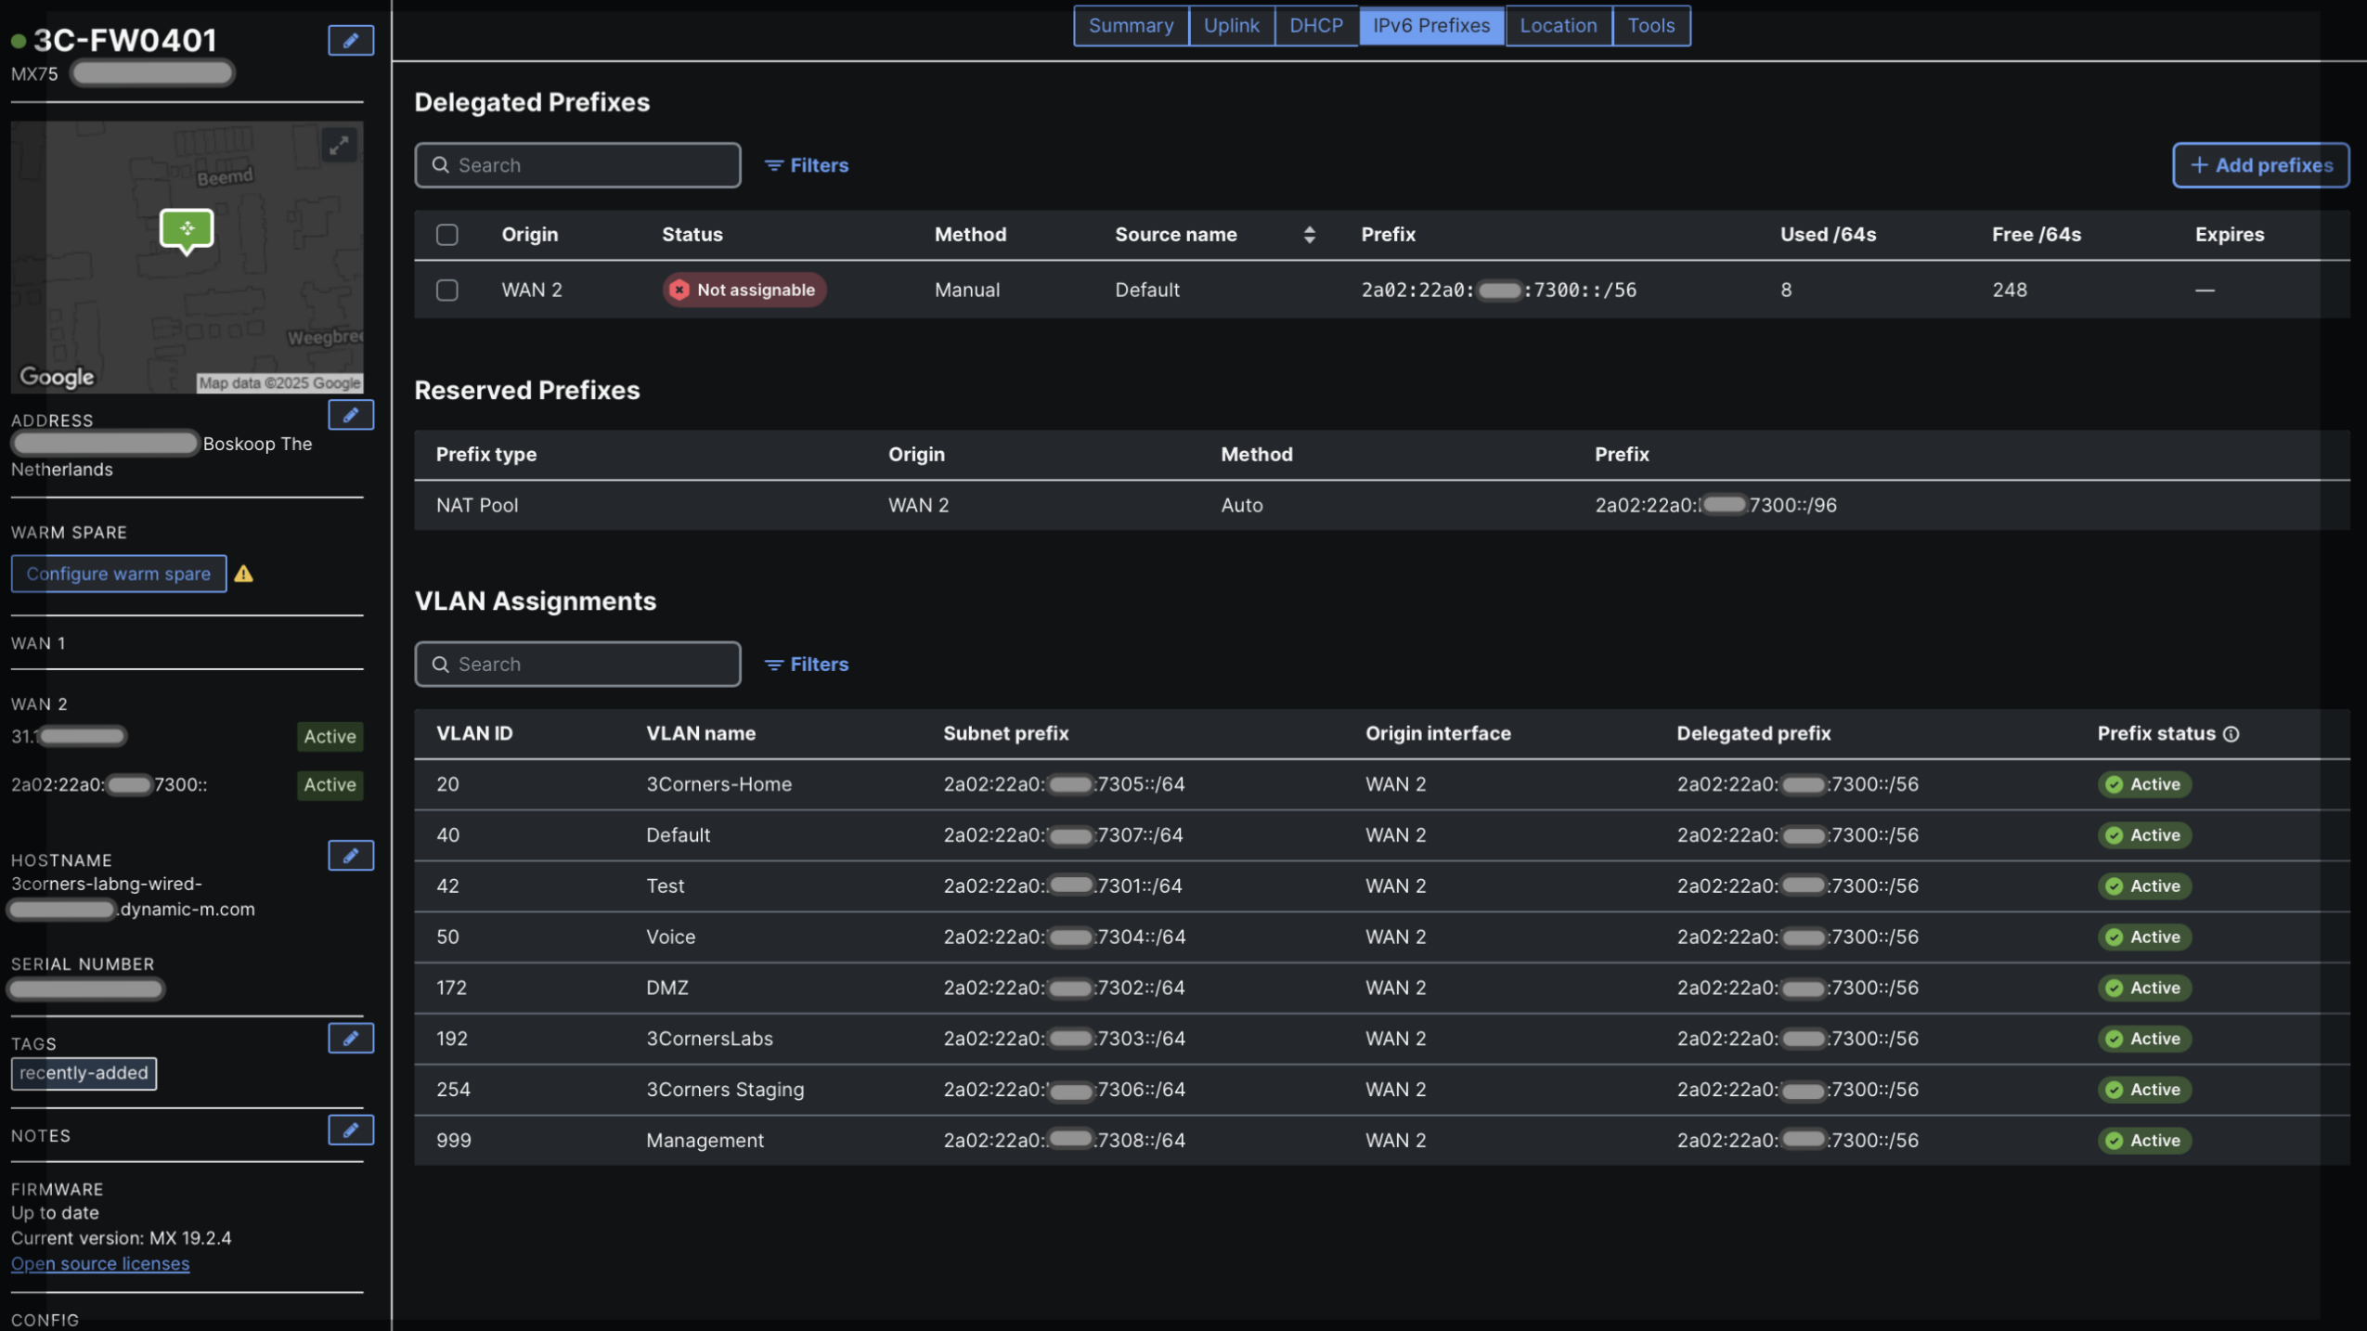Click the VLAN name 3CornersLabs
Viewport: 2367px width, 1331px height.
click(709, 1039)
